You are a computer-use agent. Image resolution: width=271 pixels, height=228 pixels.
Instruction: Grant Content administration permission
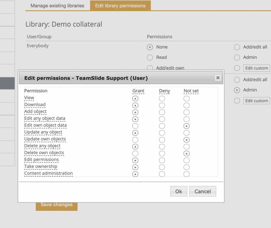click(x=135, y=174)
